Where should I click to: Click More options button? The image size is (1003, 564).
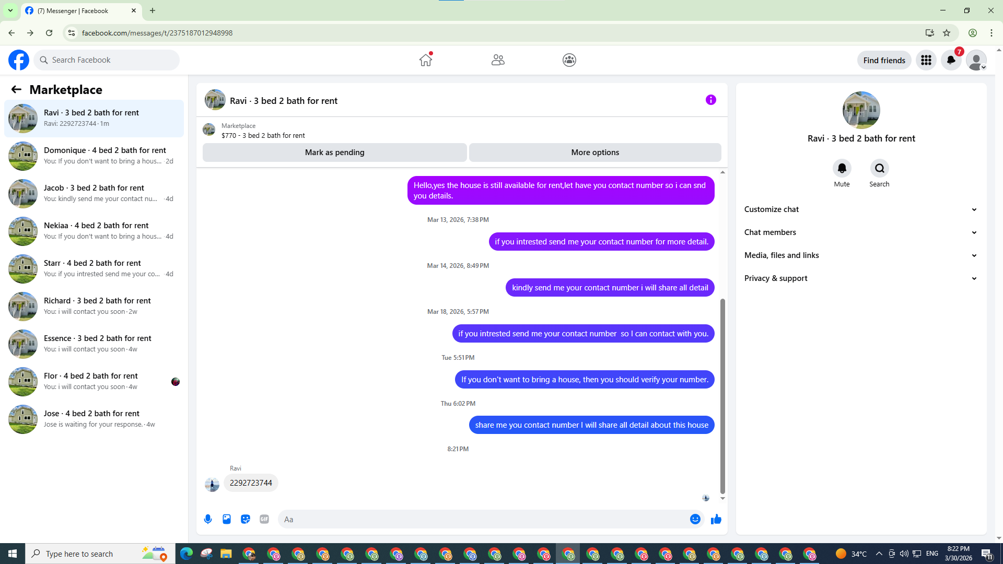click(x=594, y=152)
